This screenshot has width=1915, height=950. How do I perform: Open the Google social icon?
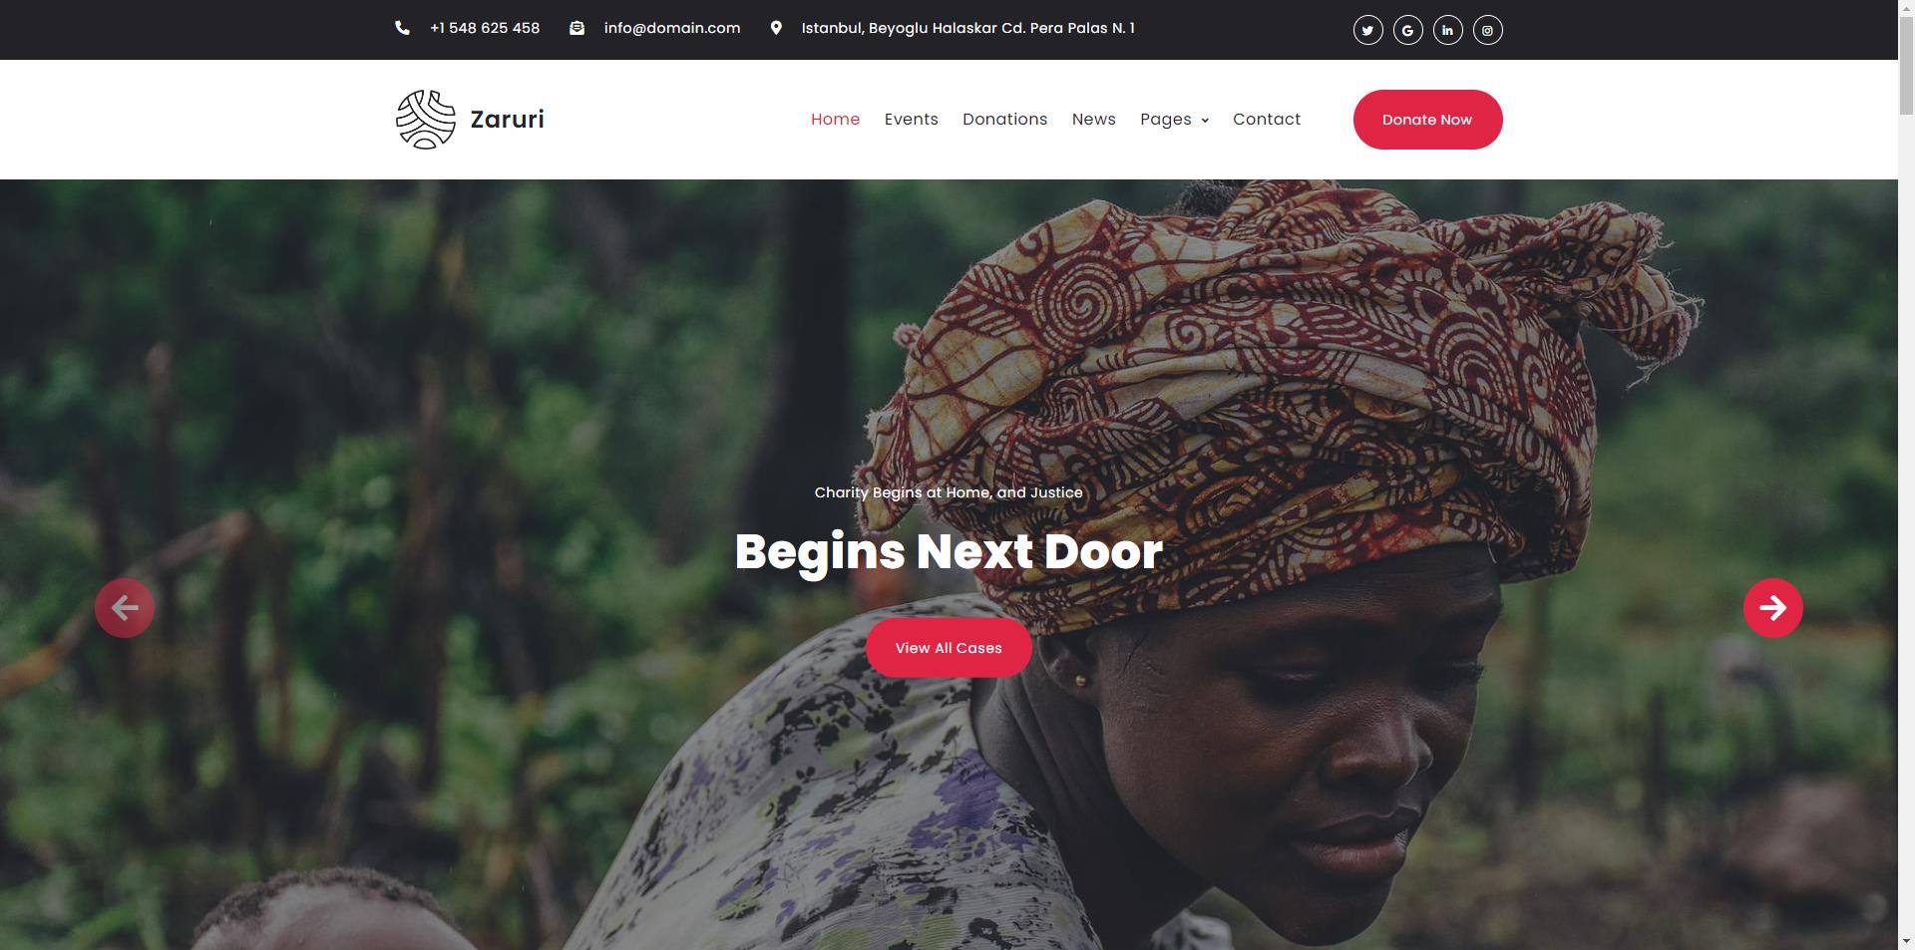(x=1407, y=30)
